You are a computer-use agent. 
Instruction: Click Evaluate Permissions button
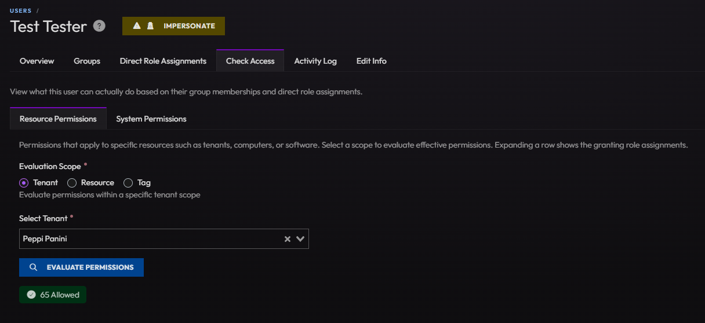pos(81,267)
